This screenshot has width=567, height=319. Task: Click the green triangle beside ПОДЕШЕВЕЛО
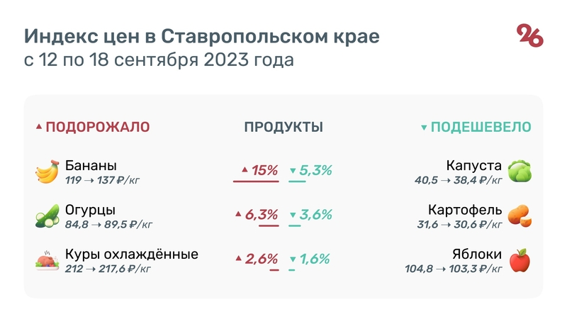pyautogui.click(x=424, y=128)
